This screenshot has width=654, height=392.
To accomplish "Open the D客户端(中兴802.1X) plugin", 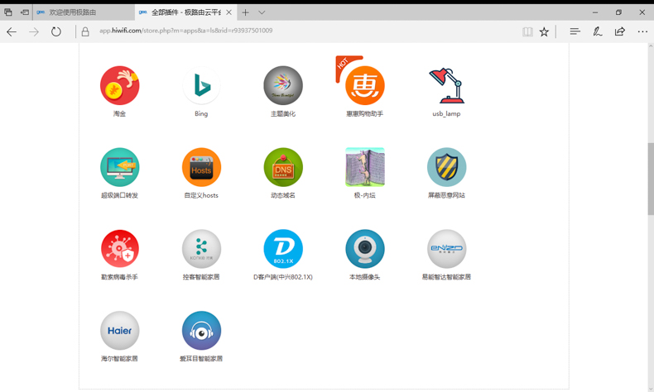I will pos(283,249).
